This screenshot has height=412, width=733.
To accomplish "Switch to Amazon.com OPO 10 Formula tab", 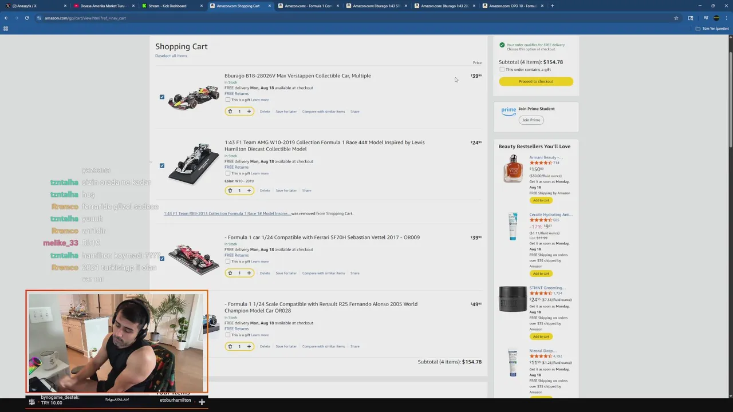I will pyautogui.click(x=512, y=6).
